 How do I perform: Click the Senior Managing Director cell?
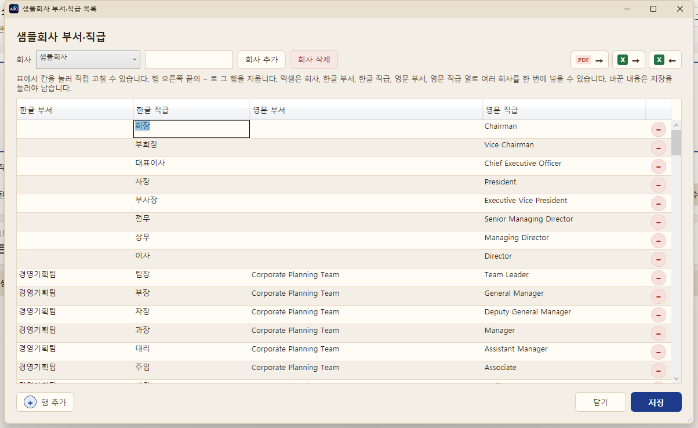pyautogui.click(x=565, y=222)
